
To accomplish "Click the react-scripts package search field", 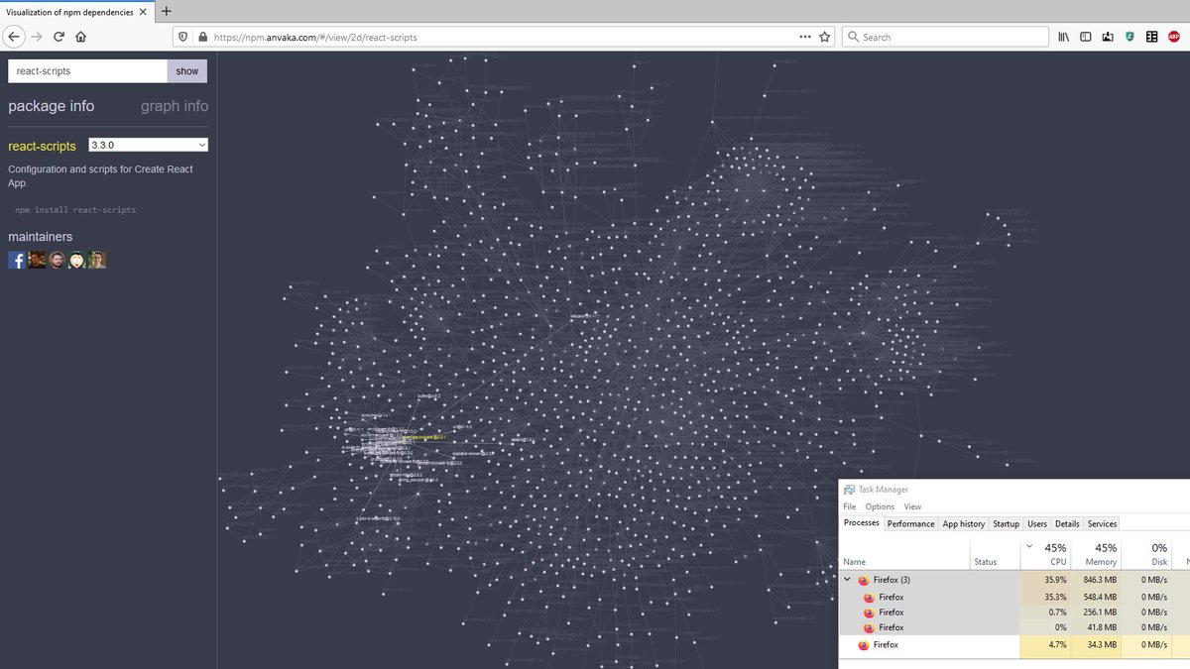I will 87,70.
